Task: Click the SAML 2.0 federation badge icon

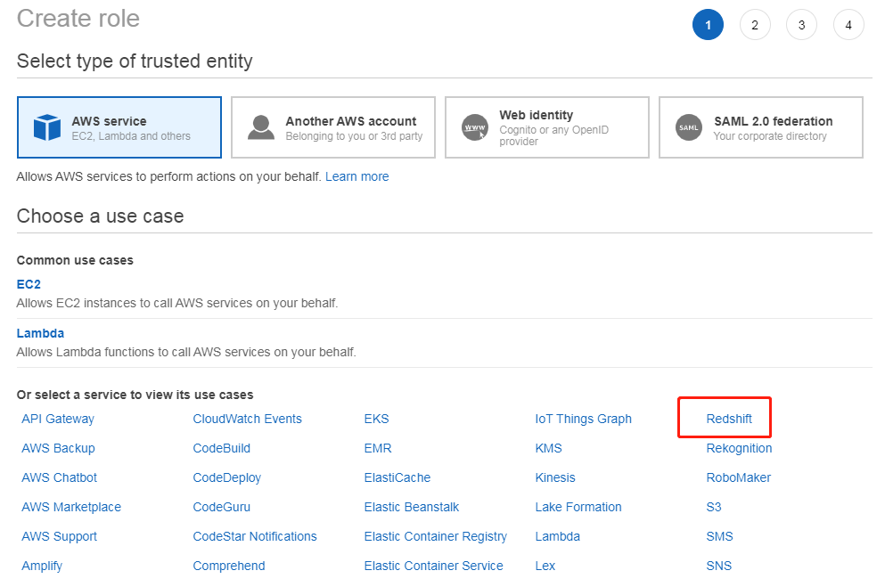Action: click(x=689, y=127)
